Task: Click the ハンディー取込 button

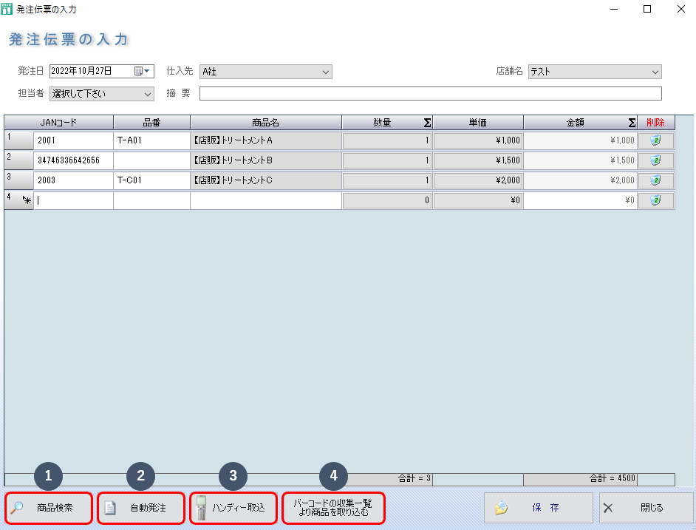Action: [233, 509]
